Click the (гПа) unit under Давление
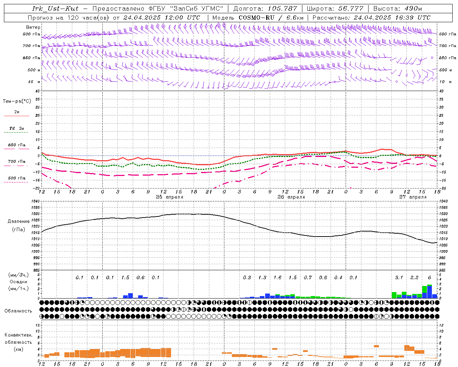The image size is (458, 367). pyautogui.click(x=18, y=230)
